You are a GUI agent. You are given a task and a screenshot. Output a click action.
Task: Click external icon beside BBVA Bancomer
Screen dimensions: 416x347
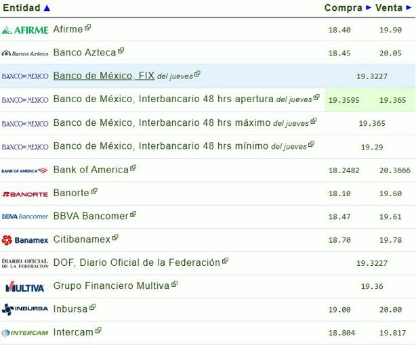(x=133, y=214)
